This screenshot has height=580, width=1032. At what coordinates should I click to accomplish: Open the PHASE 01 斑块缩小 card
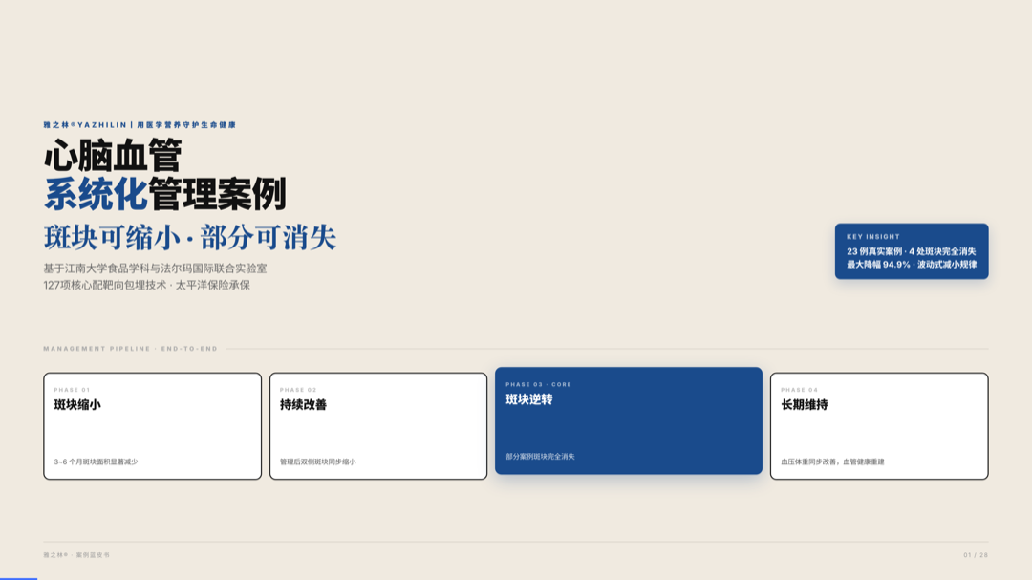(x=152, y=426)
